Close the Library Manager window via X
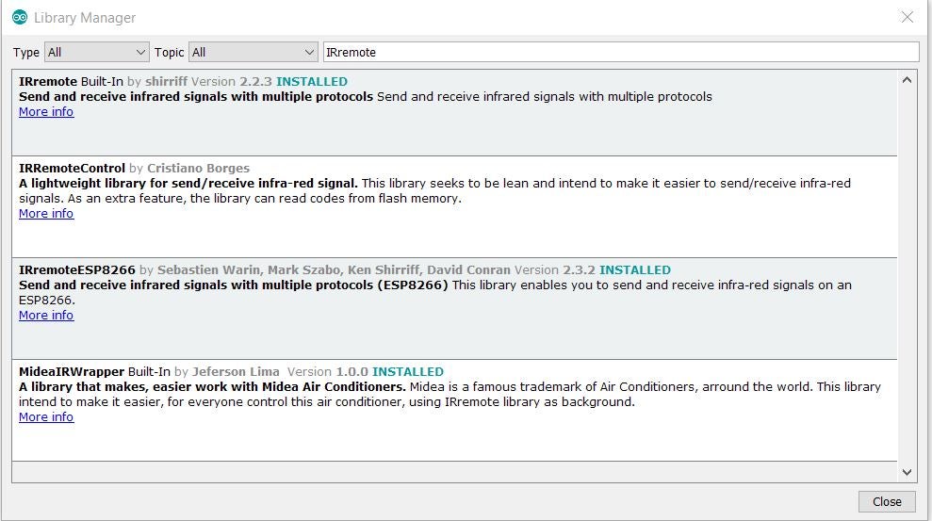The width and height of the screenshot is (932, 521). pos(907,17)
